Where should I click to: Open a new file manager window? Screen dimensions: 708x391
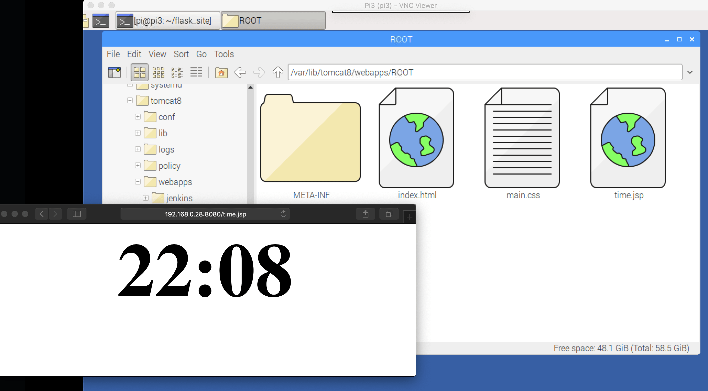[x=114, y=72]
